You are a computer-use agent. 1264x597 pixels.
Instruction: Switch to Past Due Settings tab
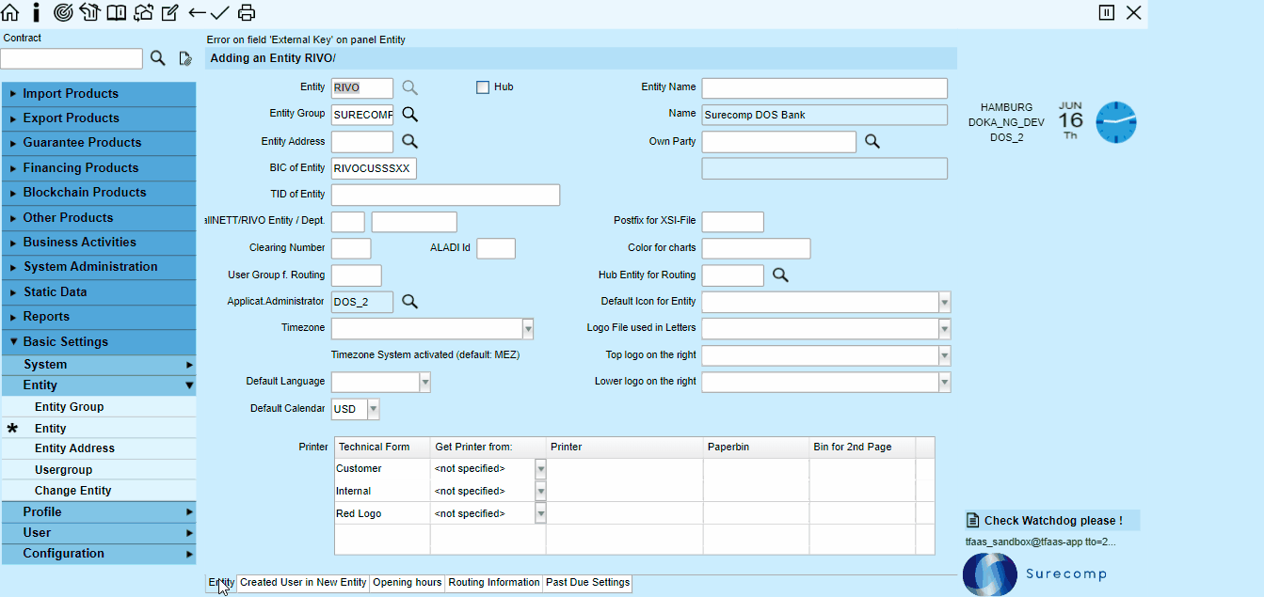587,583
